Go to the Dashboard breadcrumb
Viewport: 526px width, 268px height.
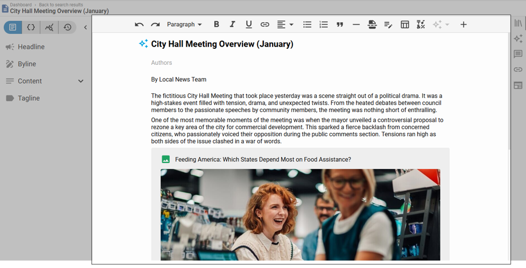21,5
